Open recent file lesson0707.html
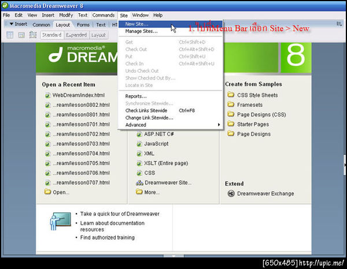The width and height of the screenshot is (347, 269). point(81,182)
